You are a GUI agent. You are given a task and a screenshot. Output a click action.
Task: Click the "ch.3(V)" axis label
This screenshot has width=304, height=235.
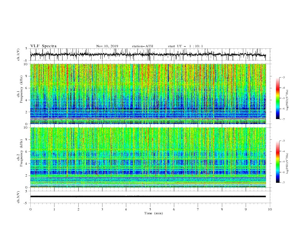pos(18,197)
